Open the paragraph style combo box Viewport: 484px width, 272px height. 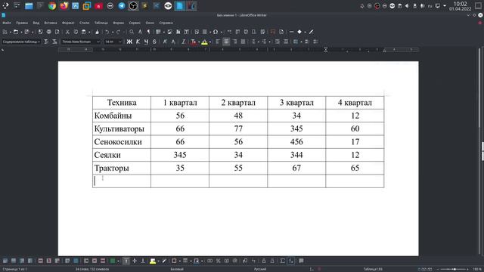click(x=21, y=42)
